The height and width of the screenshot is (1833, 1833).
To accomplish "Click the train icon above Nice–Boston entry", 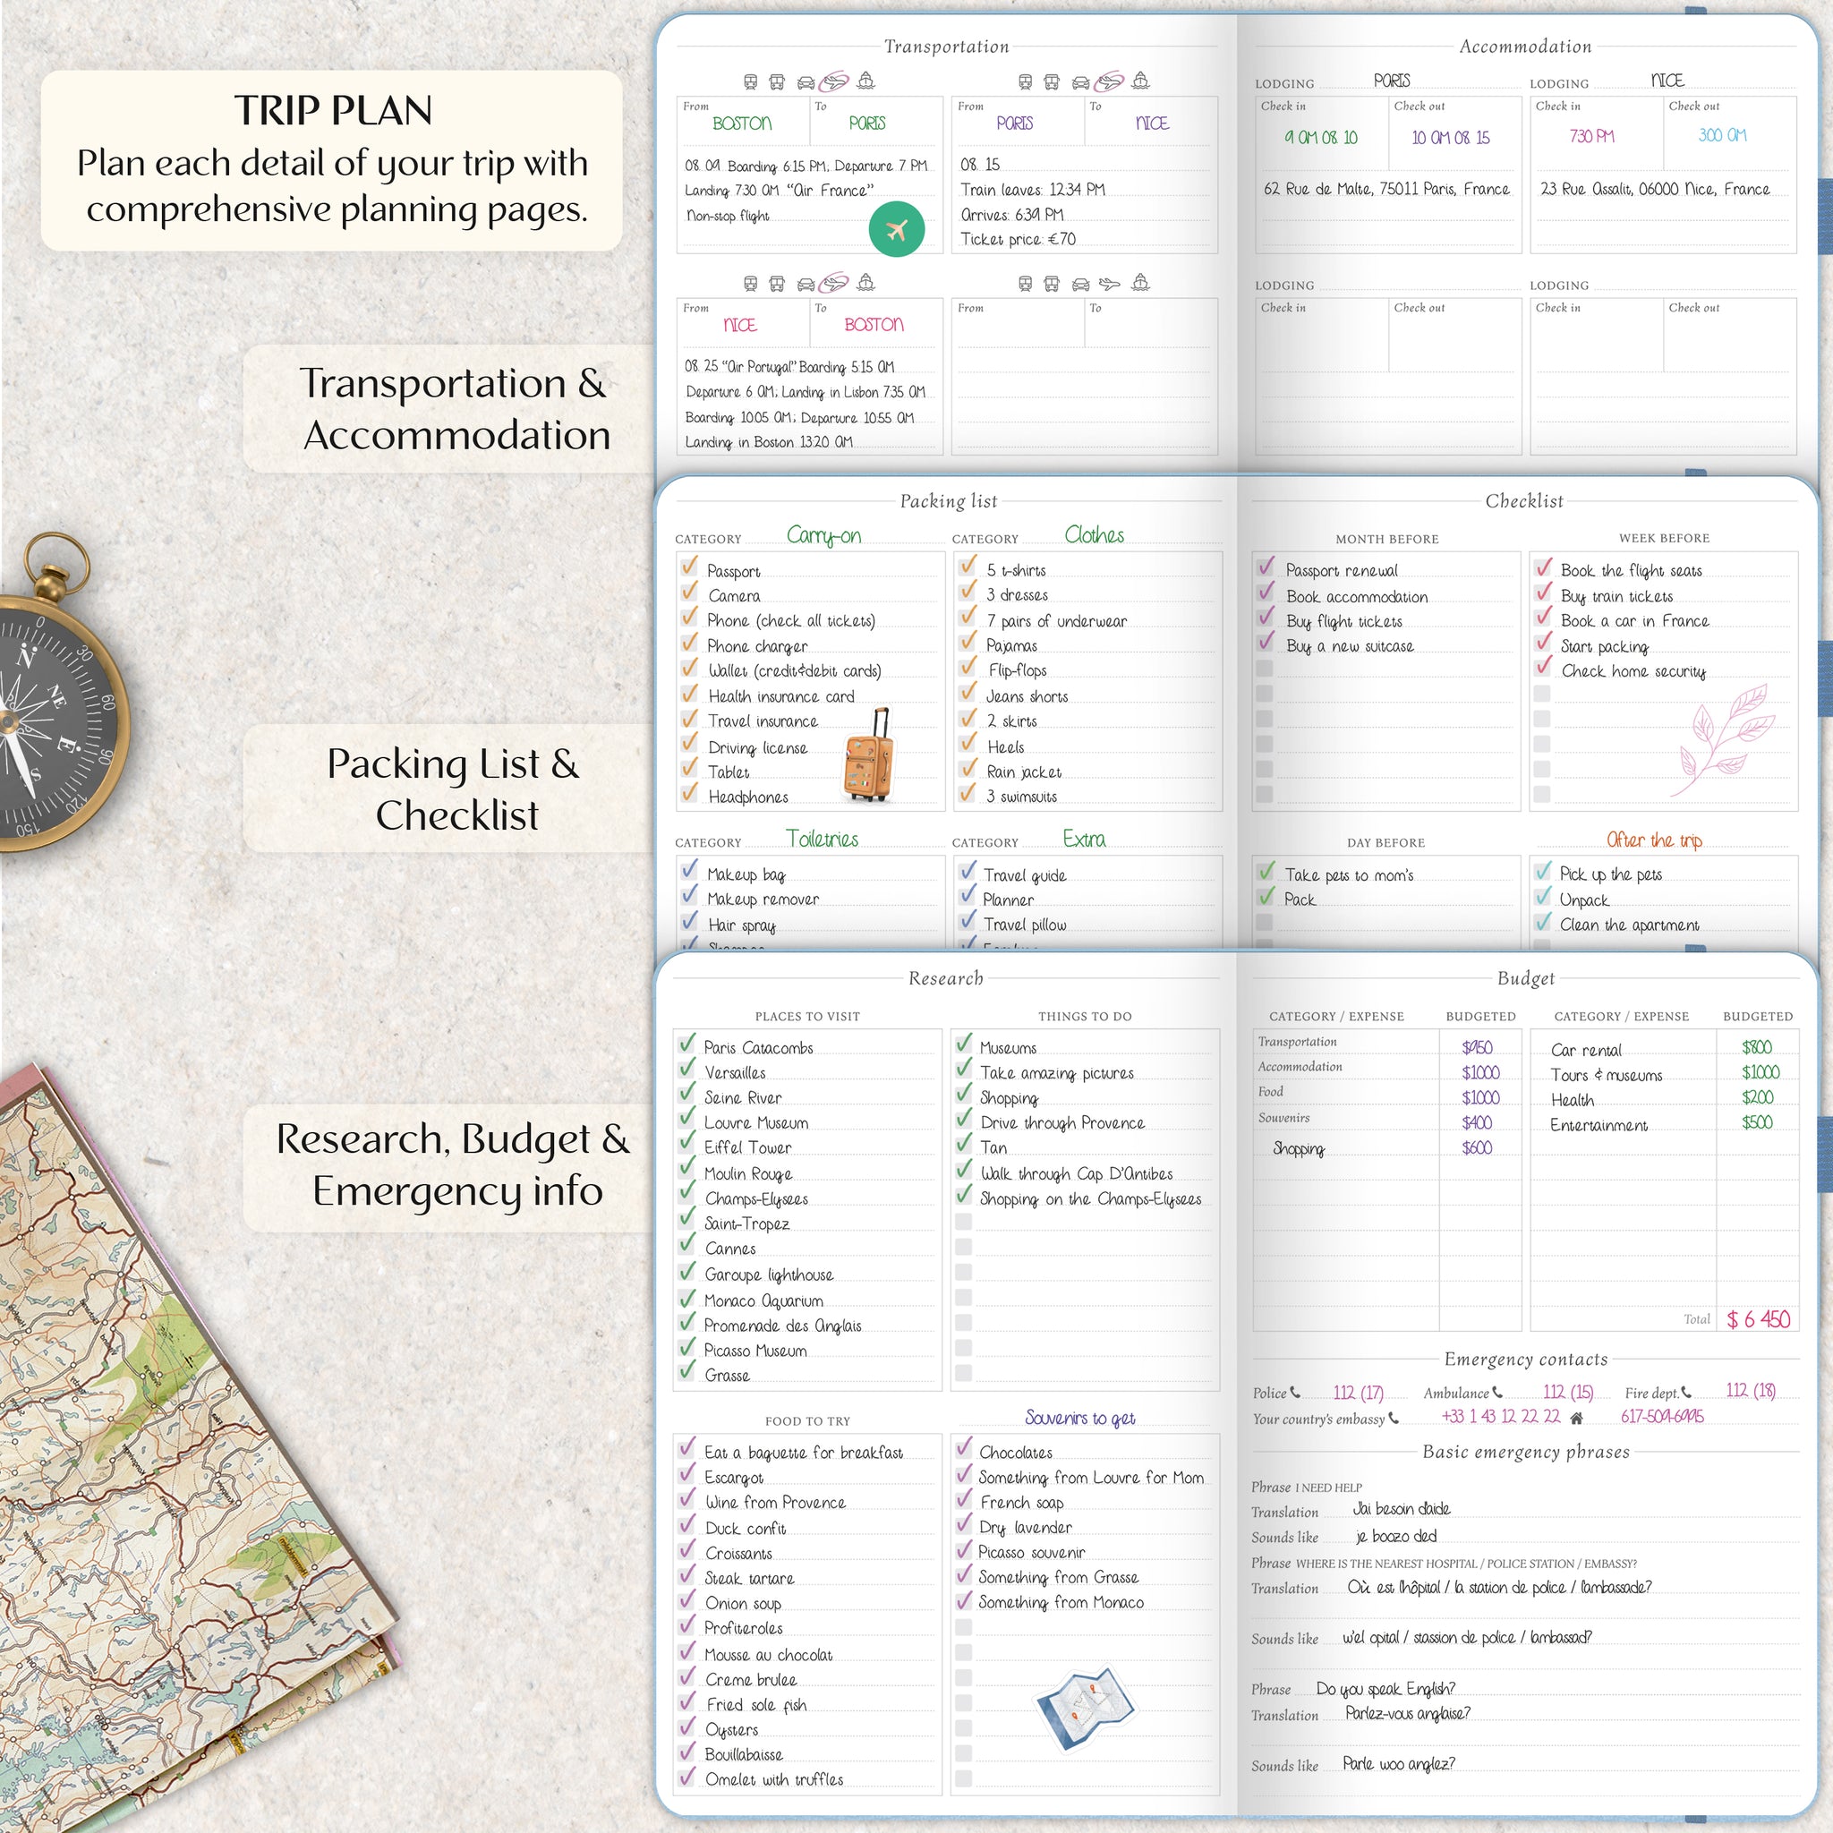I will pos(750,284).
